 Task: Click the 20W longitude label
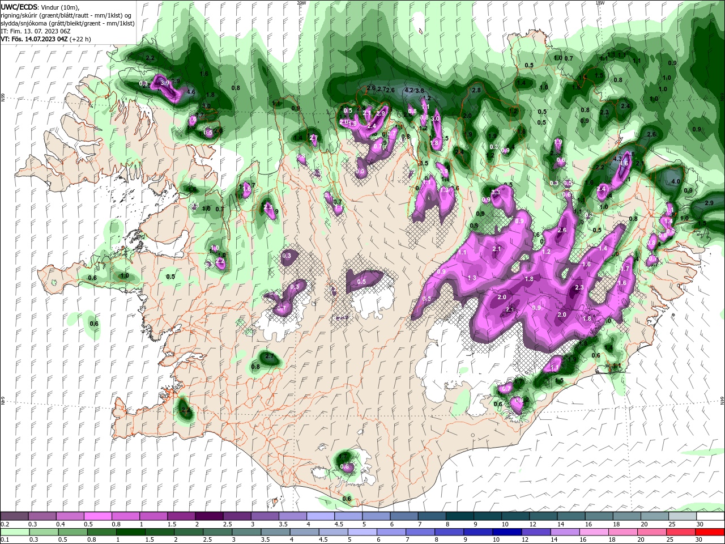tap(301, 2)
